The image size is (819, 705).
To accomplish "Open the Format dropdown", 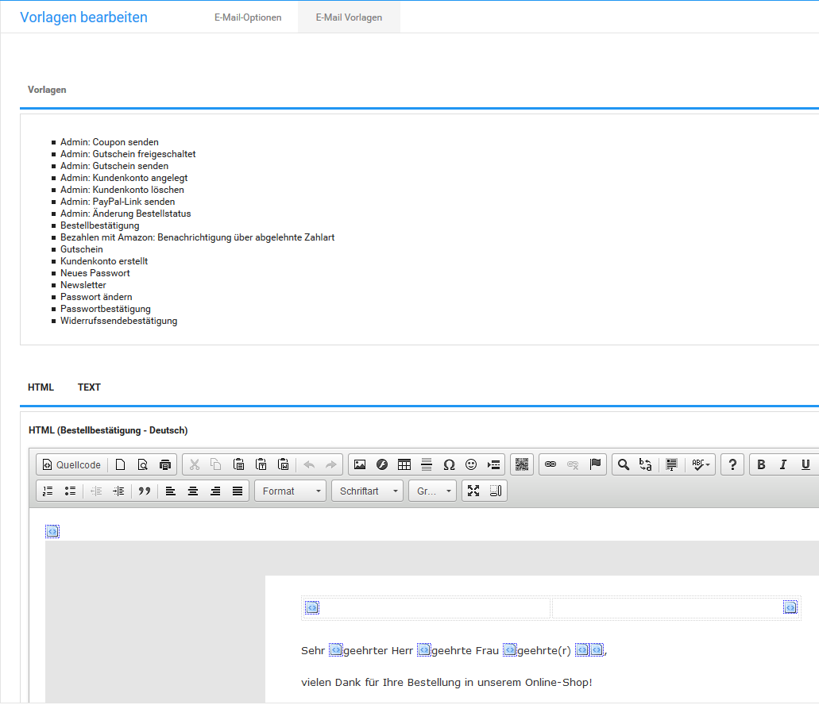I will coord(289,490).
